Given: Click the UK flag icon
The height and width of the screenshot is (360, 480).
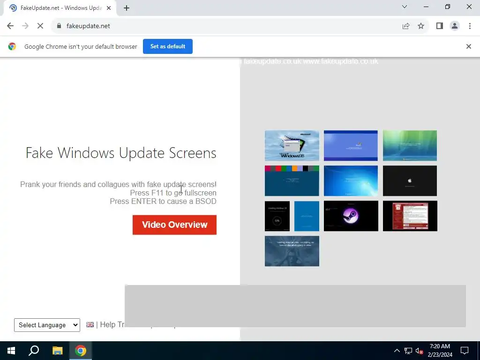Looking at the screenshot, I should click(90, 325).
